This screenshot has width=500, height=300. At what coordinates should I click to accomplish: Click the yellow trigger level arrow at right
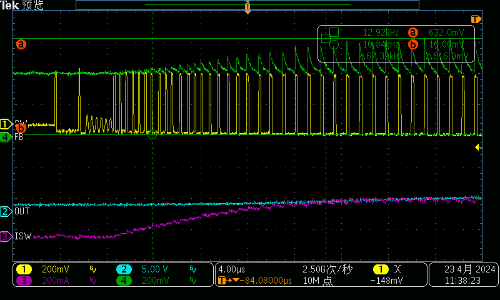tap(478, 147)
